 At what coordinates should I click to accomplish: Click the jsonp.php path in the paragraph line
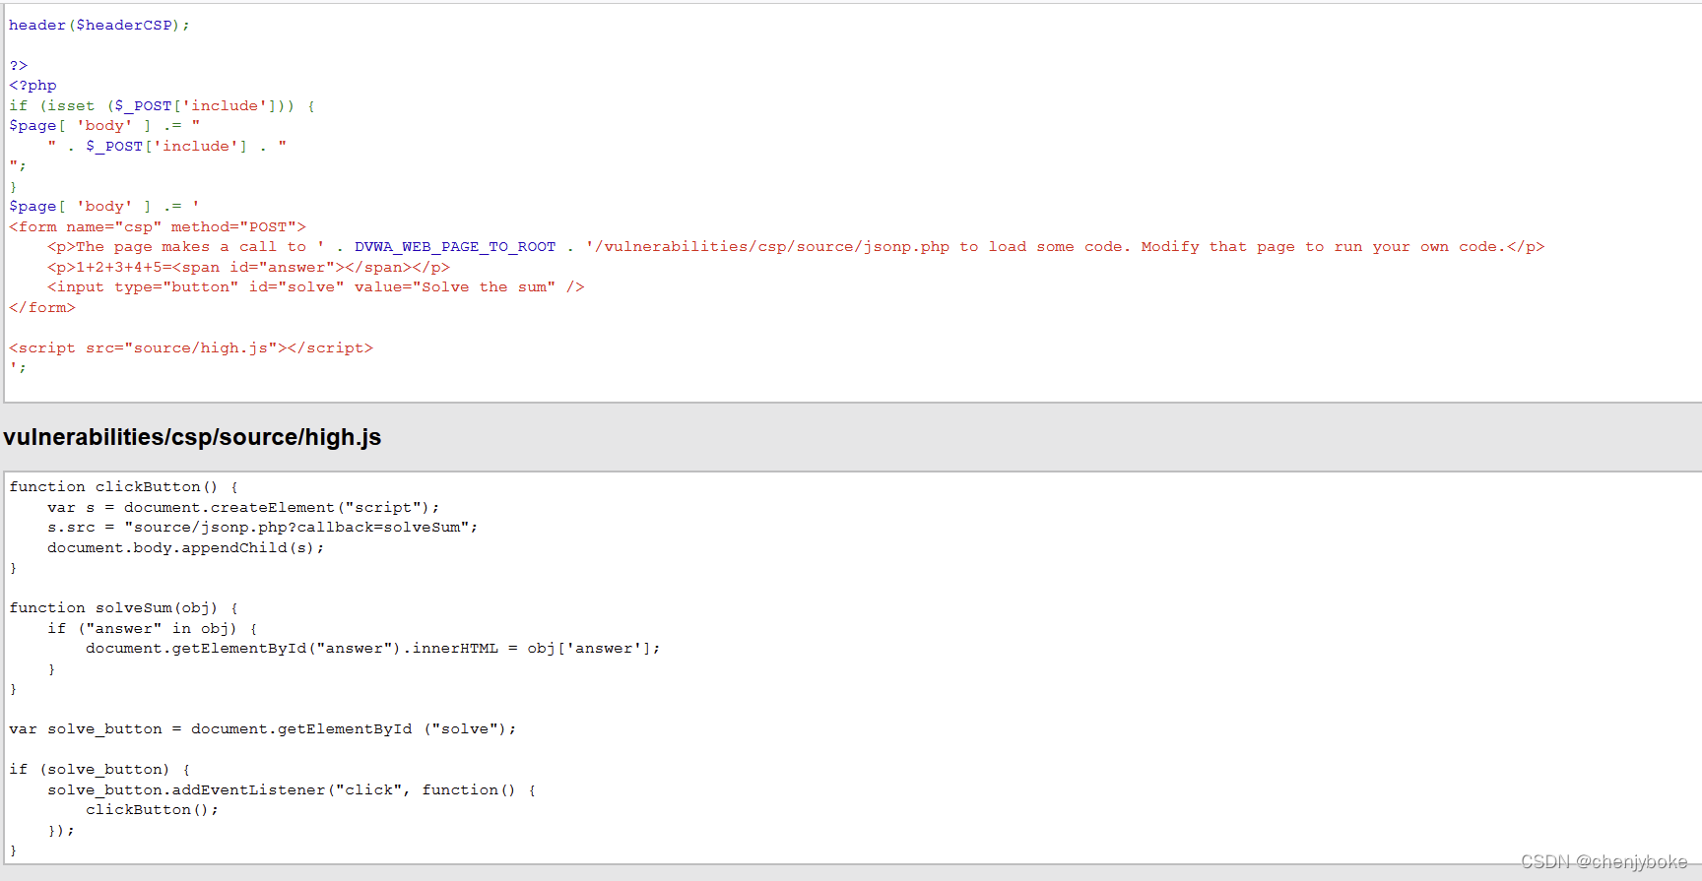tap(768, 247)
